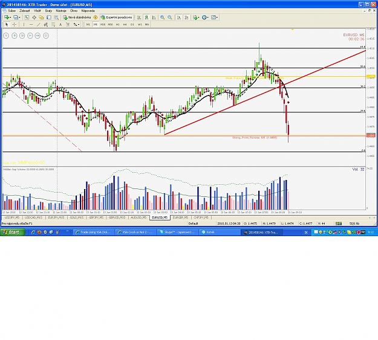This screenshot has height=340, width=378.
Task: Select the Trendline drawing tool
Action: pyautogui.click(x=39, y=24)
